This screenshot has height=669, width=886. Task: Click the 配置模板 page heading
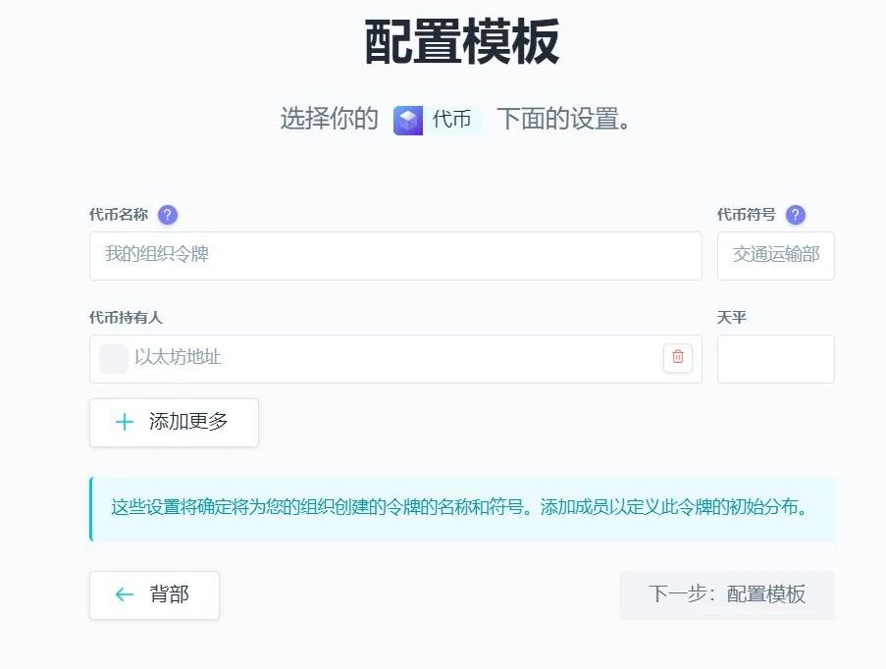click(462, 42)
